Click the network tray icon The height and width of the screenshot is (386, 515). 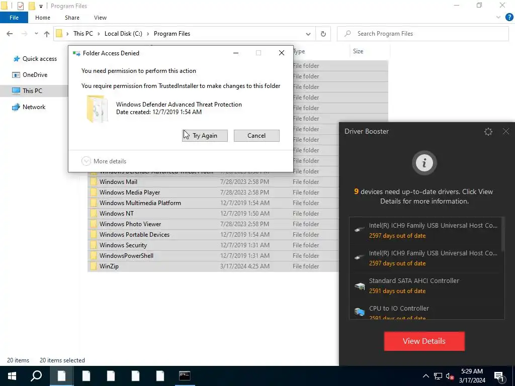[x=438, y=376]
